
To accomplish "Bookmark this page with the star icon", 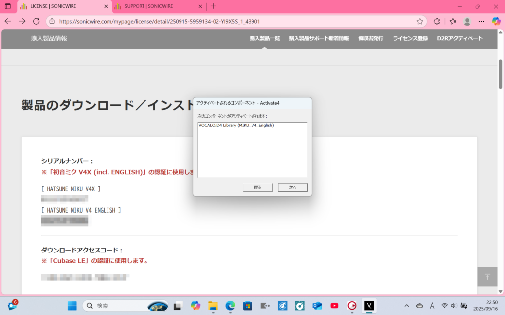I will coord(420,21).
